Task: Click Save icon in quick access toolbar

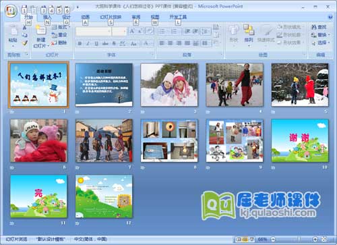Action: click(x=24, y=9)
